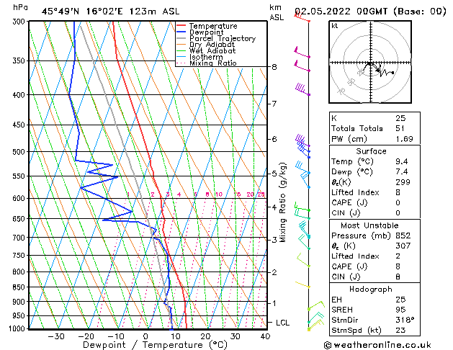Click the 850 hPa pressure axis label
453x350 pixels.
click(x=19, y=287)
